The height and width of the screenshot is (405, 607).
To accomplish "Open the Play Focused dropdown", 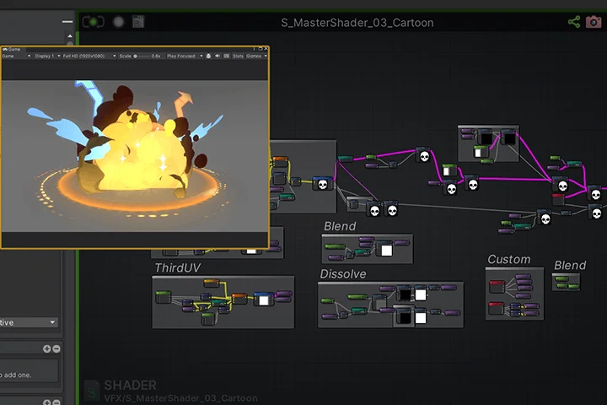I will 185,57.
